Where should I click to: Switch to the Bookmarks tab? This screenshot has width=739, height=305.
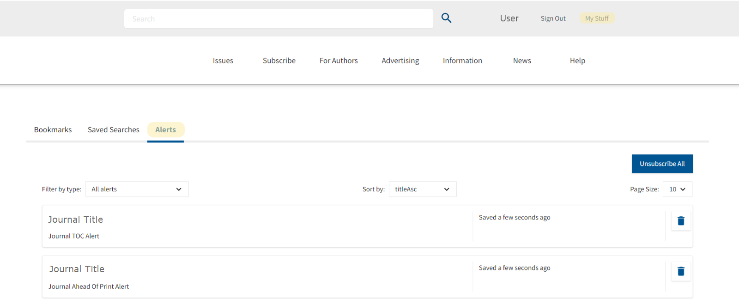pyautogui.click(x=53, y=130)
